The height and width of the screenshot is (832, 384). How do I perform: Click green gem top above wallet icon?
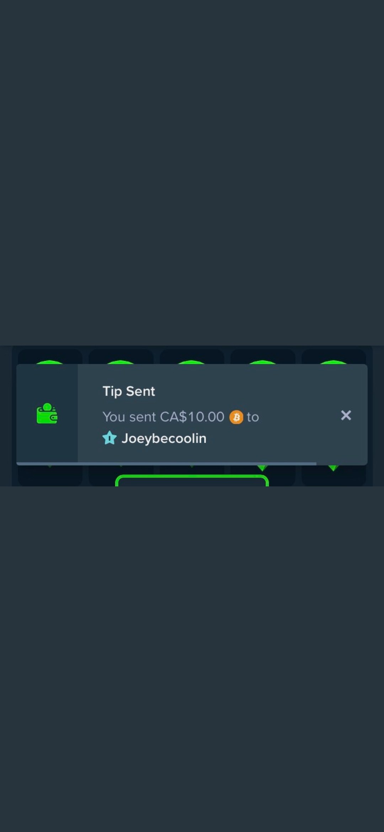pyautogui.click(x=50, y=362)
